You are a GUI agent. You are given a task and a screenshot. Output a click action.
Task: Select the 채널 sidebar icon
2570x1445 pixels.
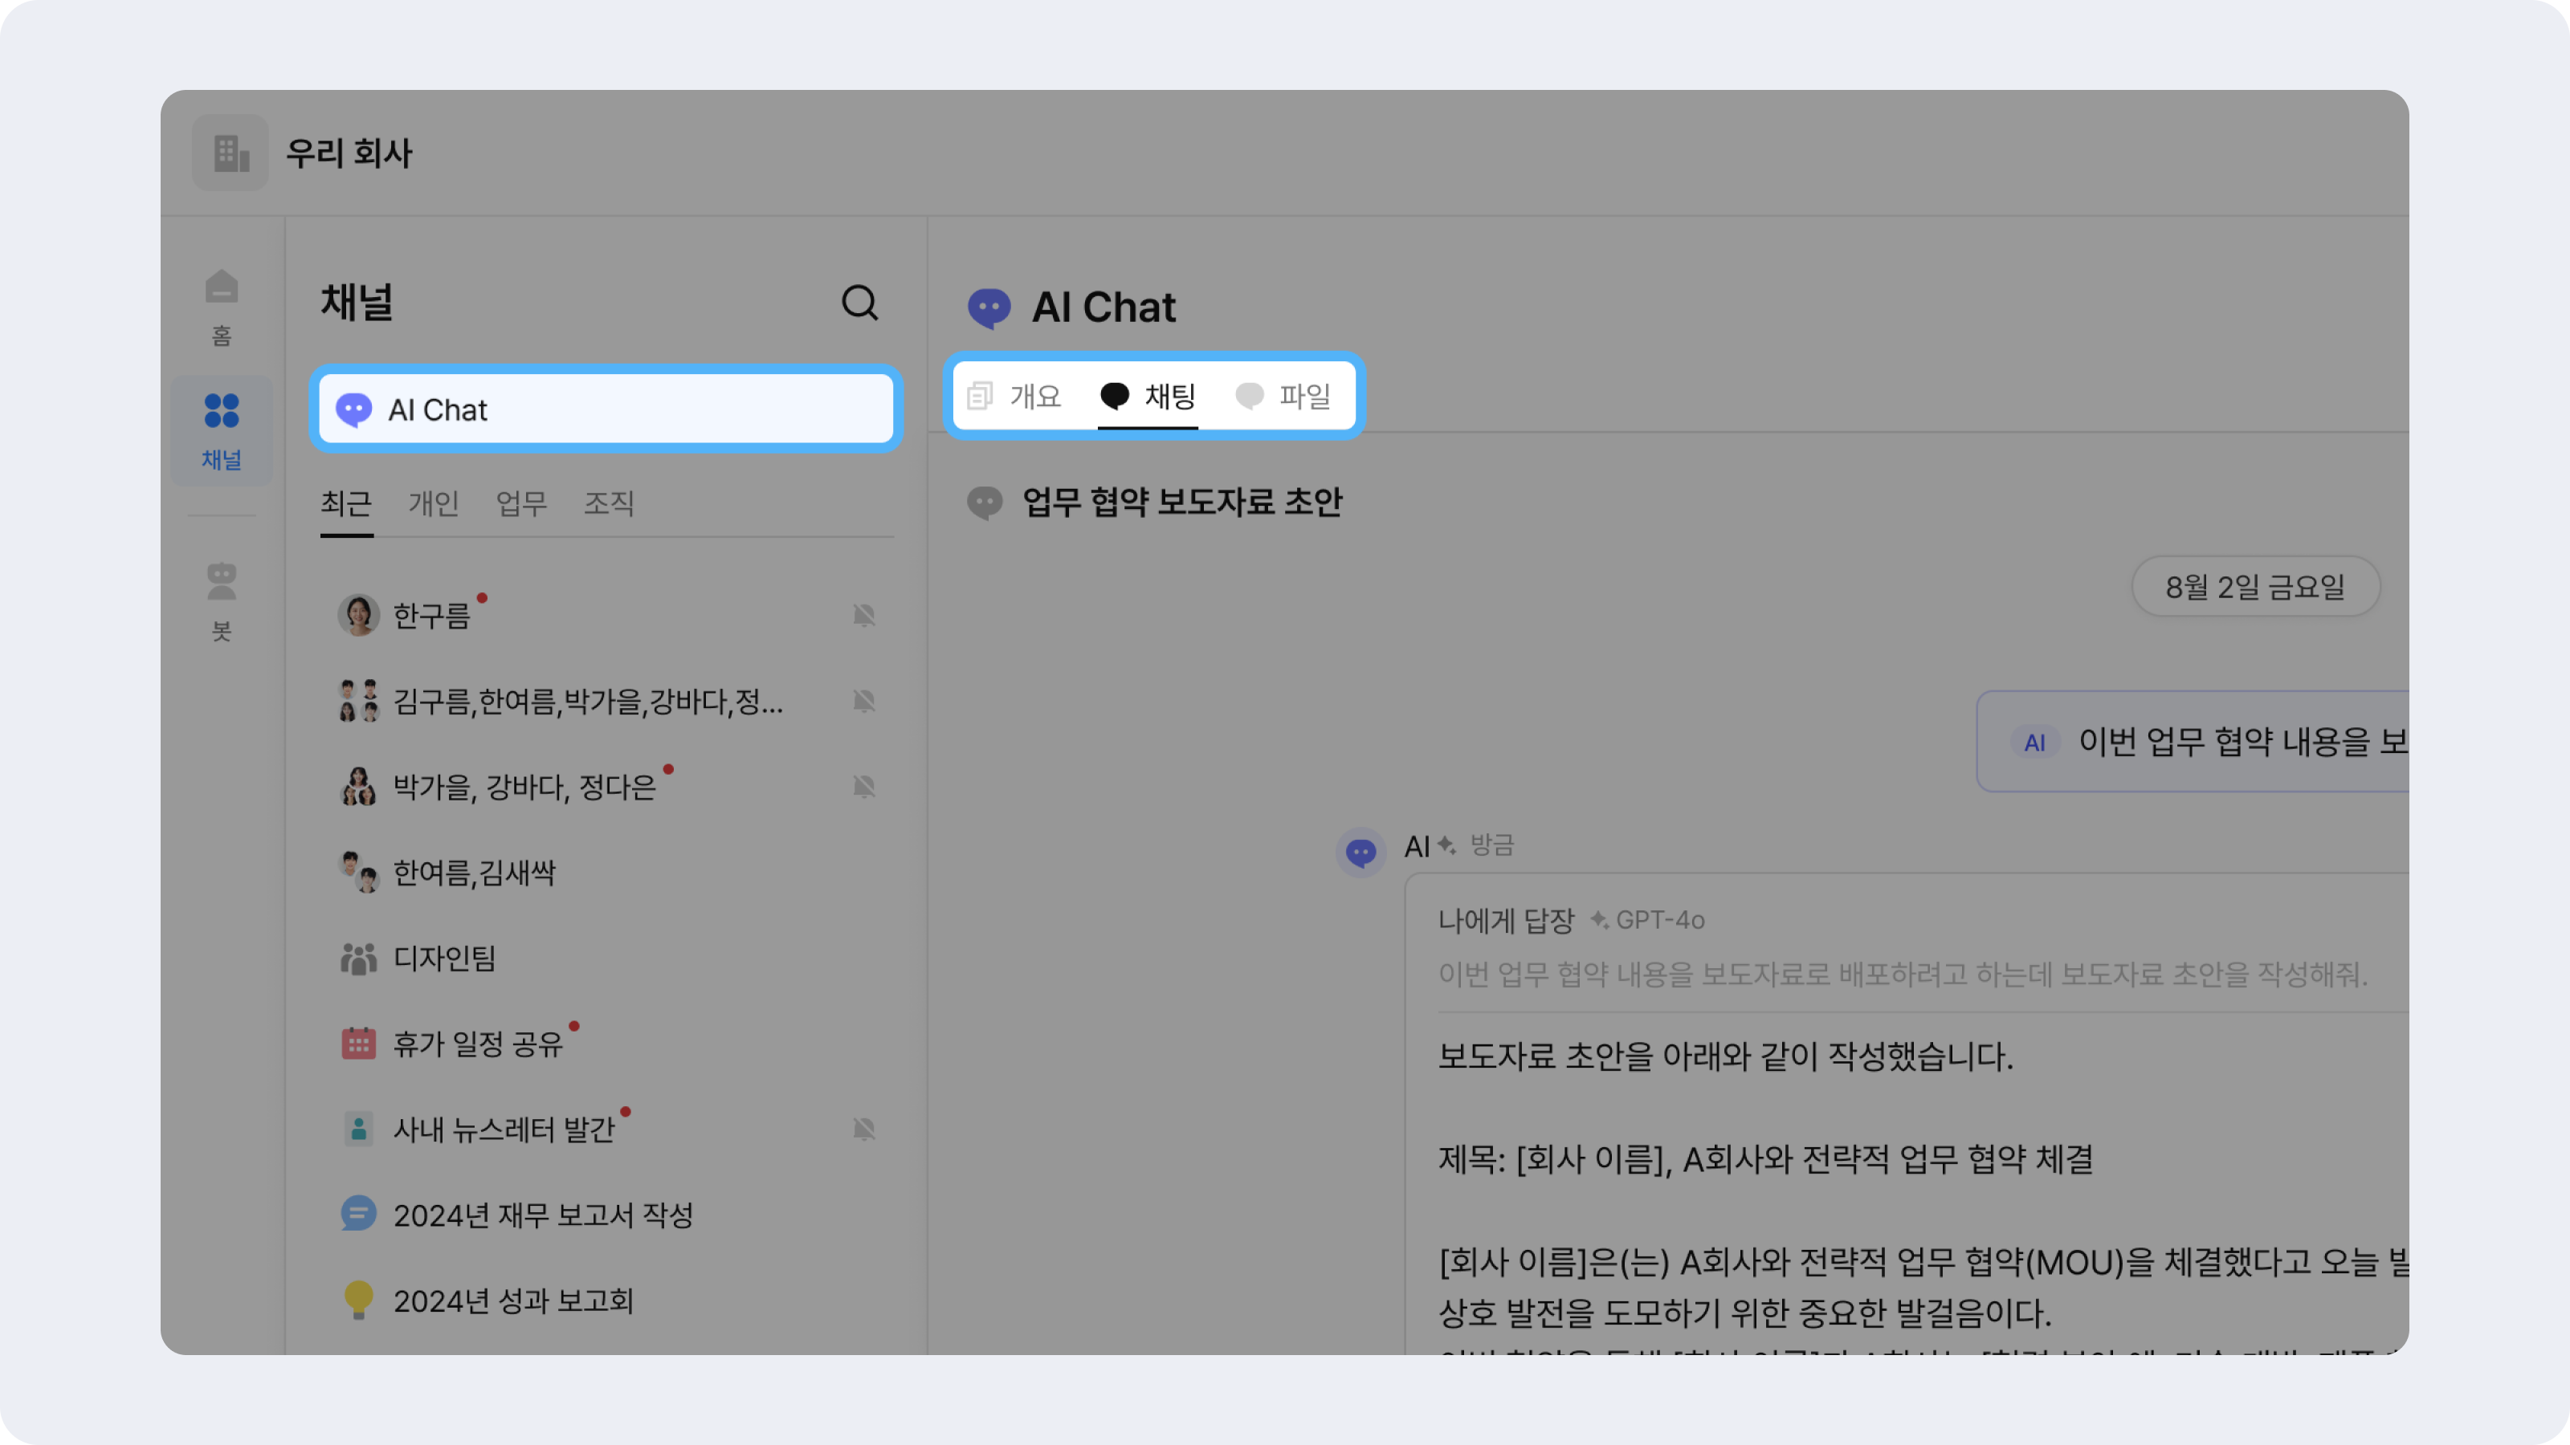[222, 429]
